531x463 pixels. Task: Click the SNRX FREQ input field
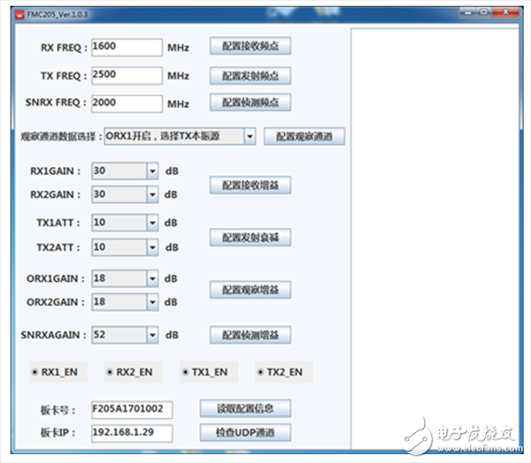tap(127, 103)
